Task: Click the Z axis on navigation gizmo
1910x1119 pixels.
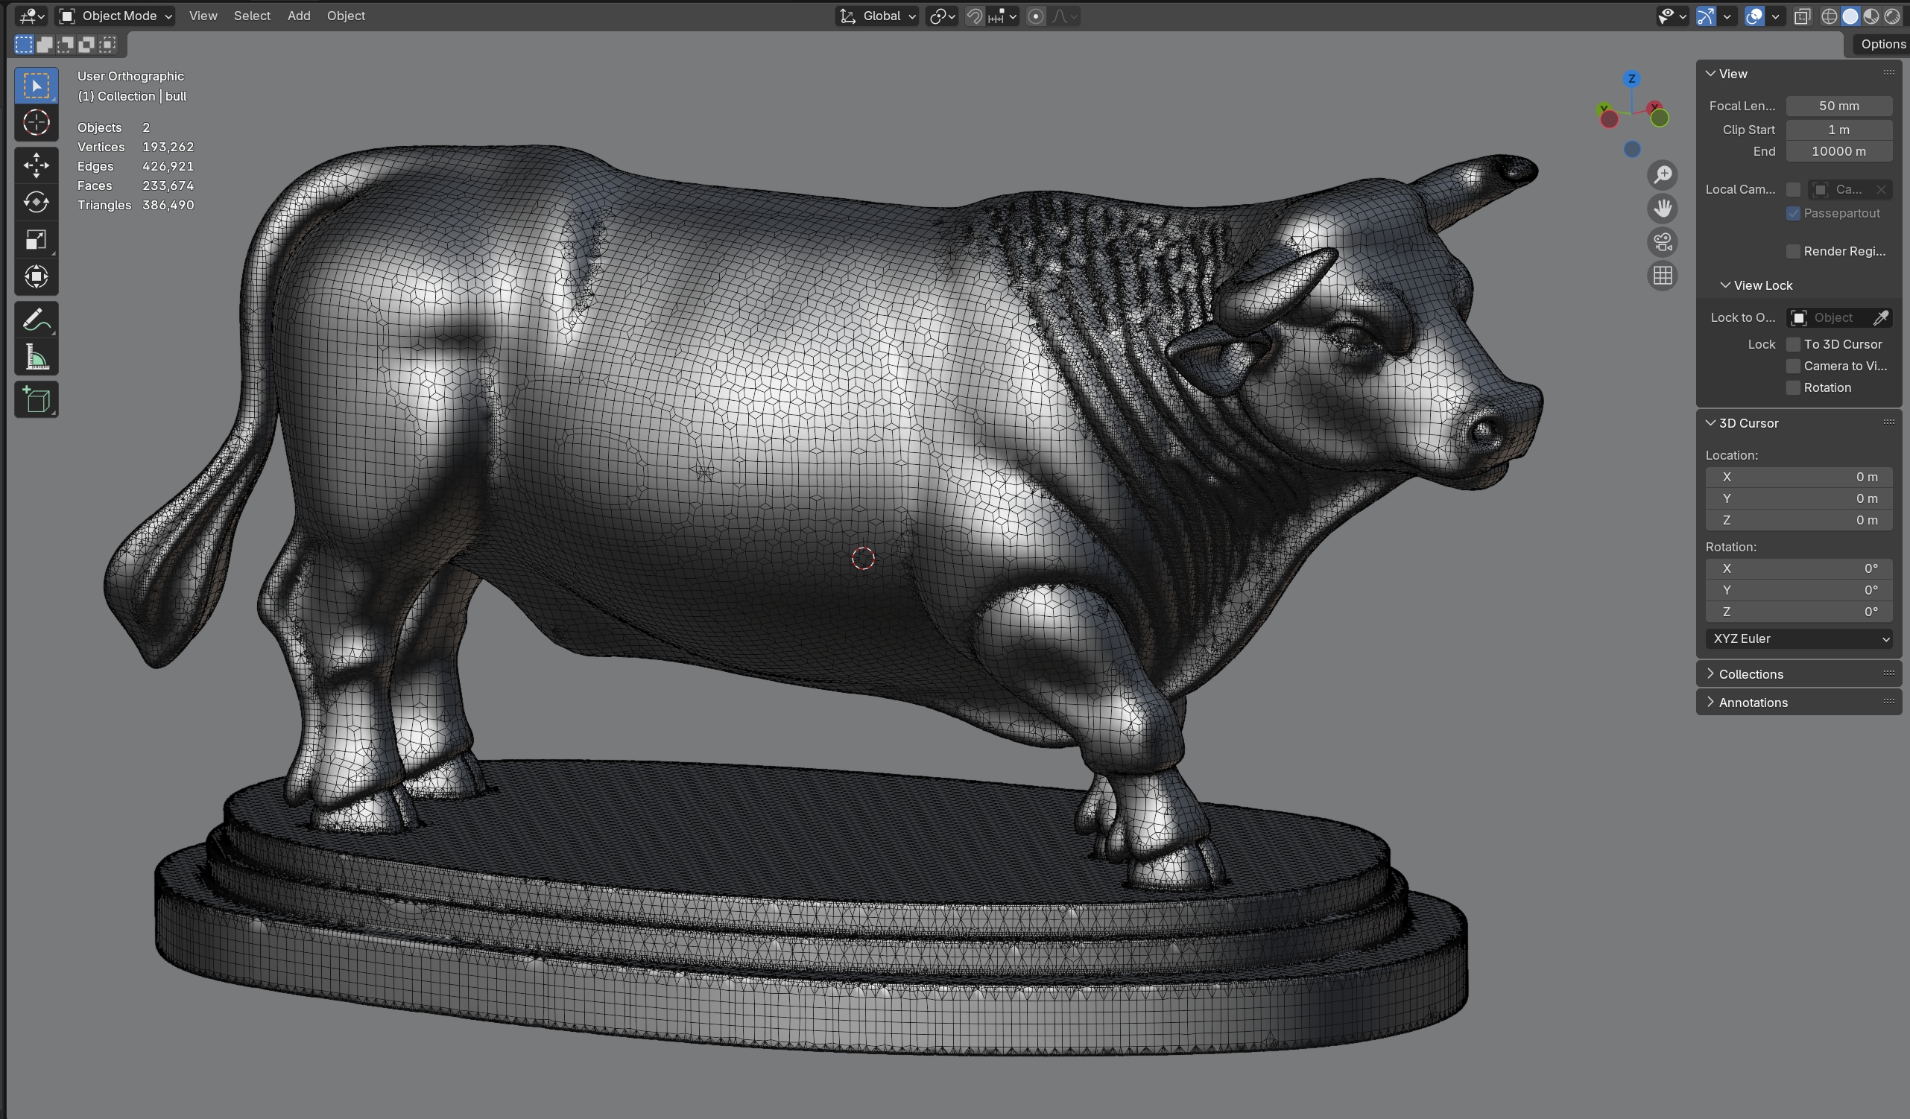Action: click(1632, 79)
